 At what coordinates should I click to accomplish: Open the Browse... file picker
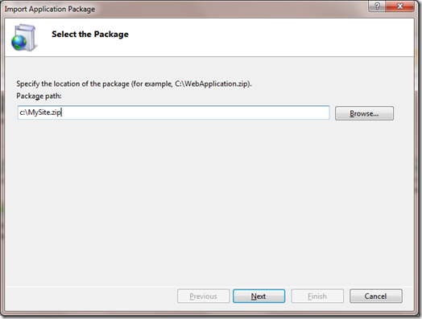tap(364, 113)
